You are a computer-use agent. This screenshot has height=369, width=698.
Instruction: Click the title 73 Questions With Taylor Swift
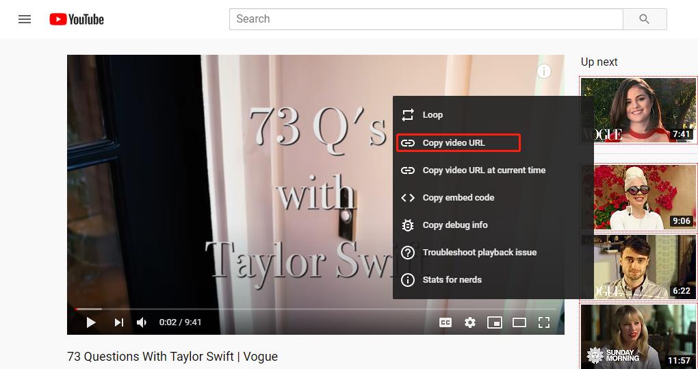(x=172, y=357)
